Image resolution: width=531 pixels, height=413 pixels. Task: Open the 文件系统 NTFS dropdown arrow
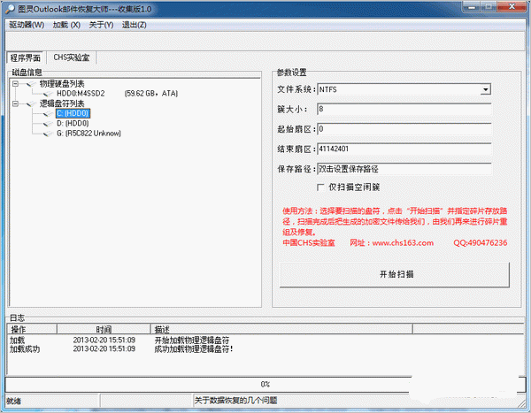(x=486, y=89)
